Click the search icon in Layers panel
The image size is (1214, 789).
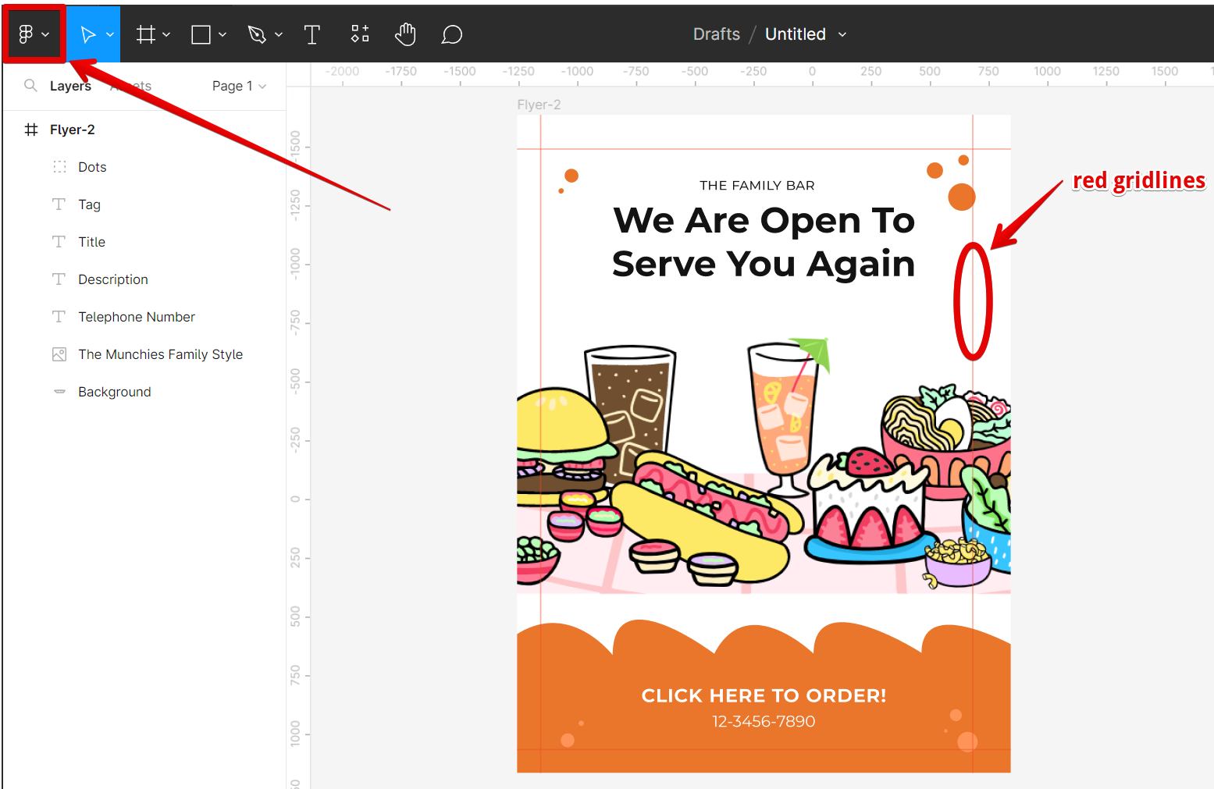pyautogui.click(x=30, y=86)
